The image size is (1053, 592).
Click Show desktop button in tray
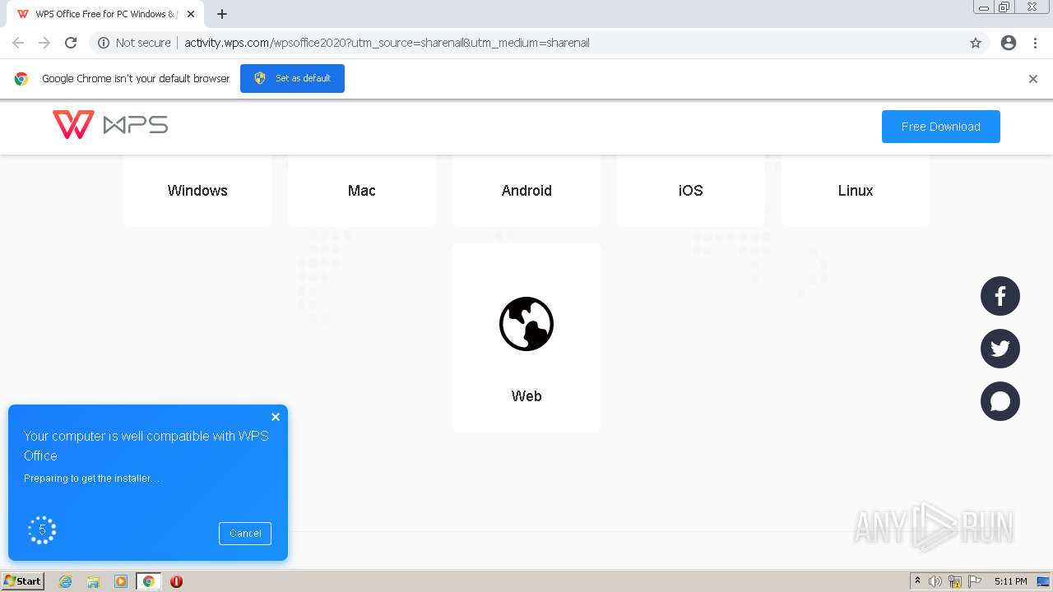1043,581
